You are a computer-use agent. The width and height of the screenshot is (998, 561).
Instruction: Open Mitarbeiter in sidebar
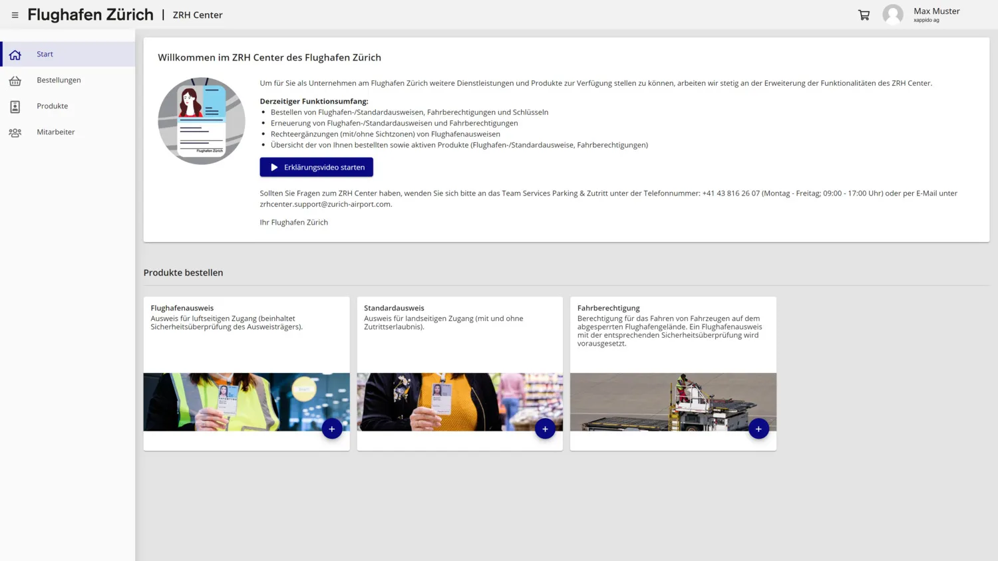point(68,132)
